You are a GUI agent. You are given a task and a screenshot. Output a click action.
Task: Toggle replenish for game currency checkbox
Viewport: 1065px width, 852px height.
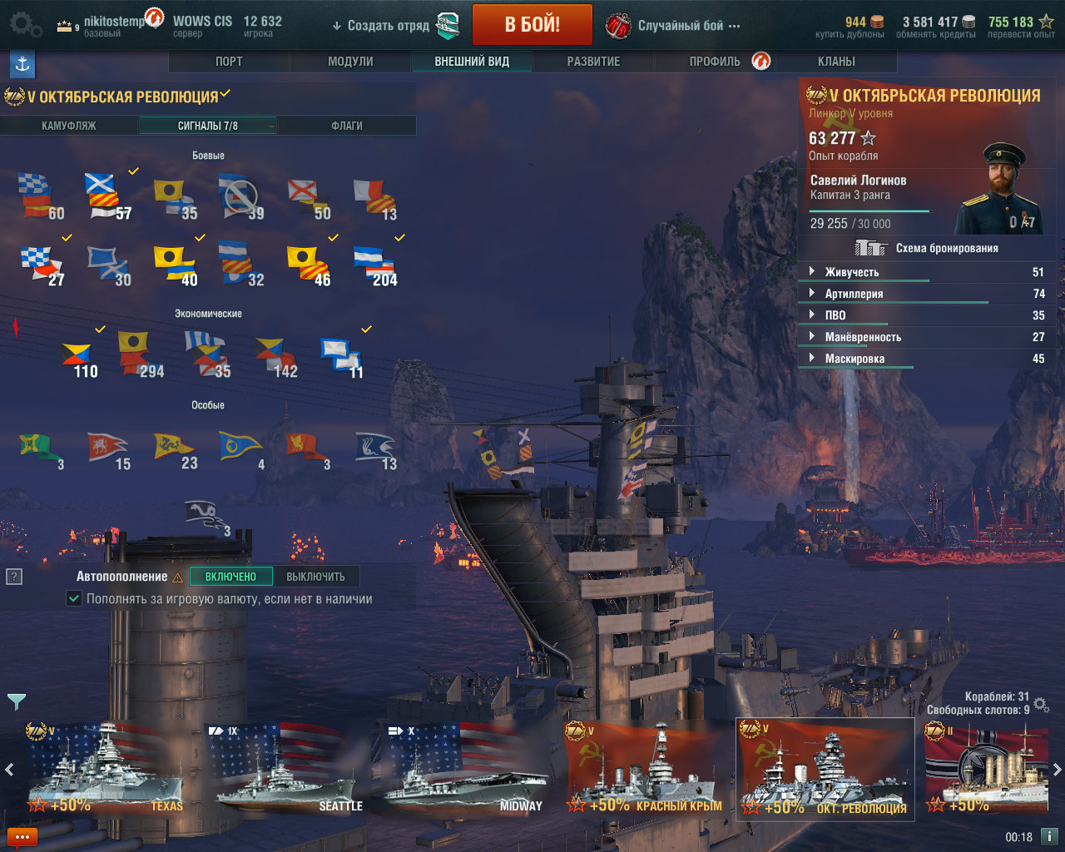(74, 598)
